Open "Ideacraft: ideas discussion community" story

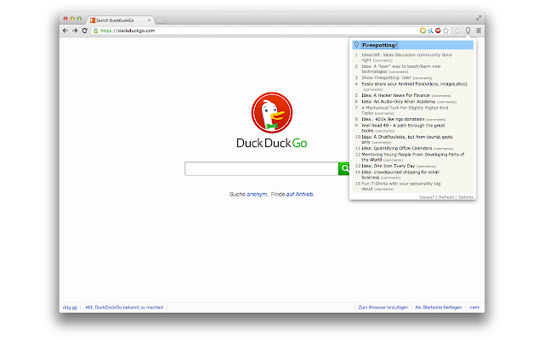[x=406, y=57]
